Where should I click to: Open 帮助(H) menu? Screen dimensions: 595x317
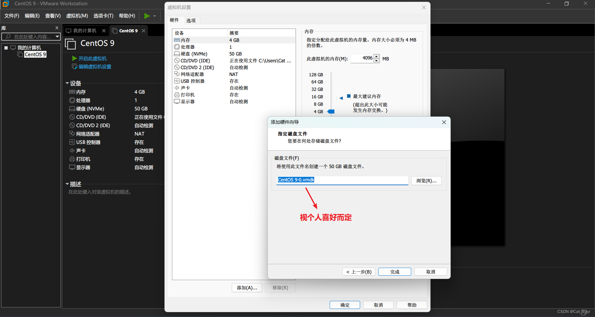tap(127, 16)
